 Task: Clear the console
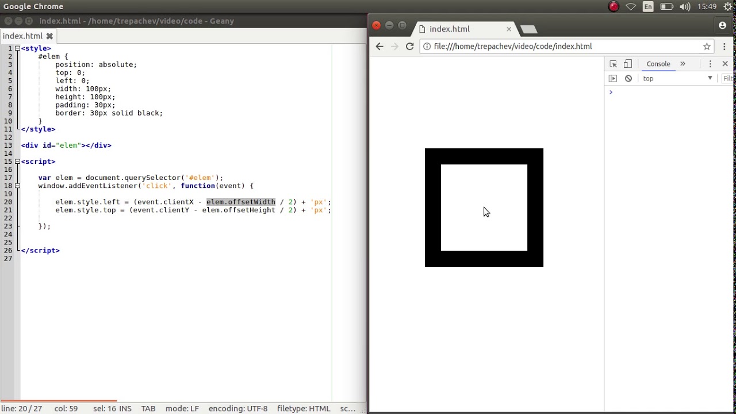[628, 79]
